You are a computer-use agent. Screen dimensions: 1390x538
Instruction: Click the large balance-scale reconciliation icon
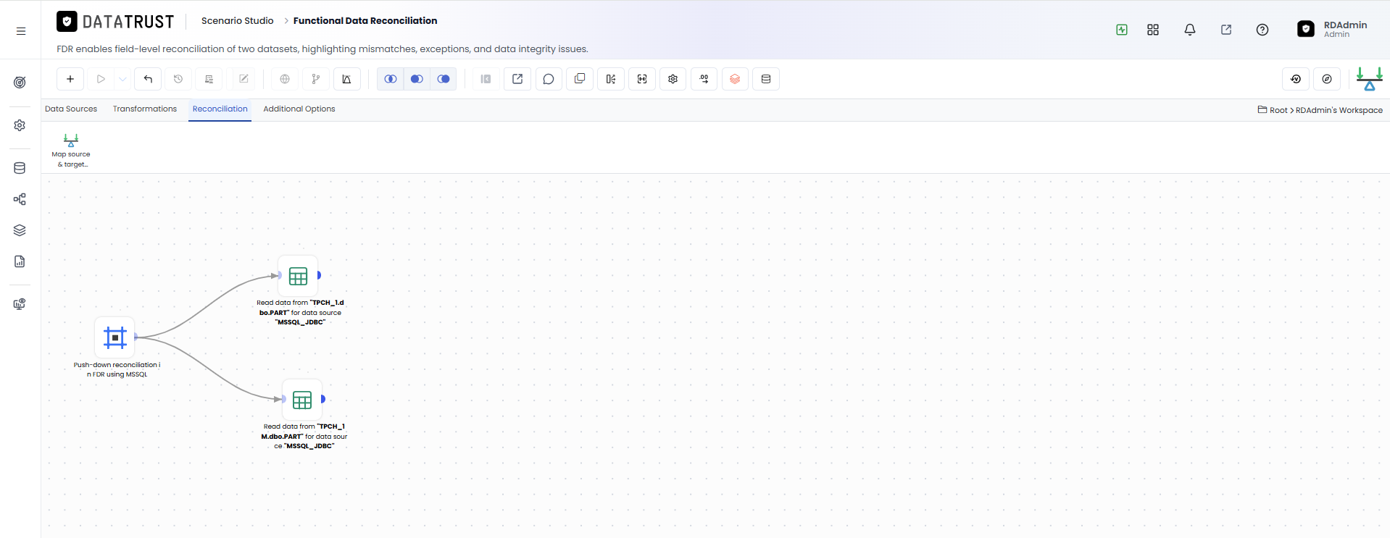coord(1370,78)
